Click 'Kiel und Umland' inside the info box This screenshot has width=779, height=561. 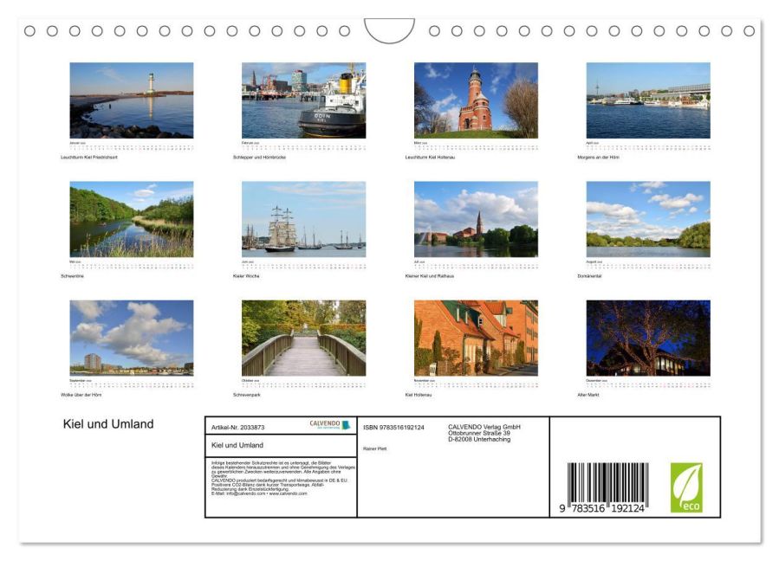[x=237, y=445]
